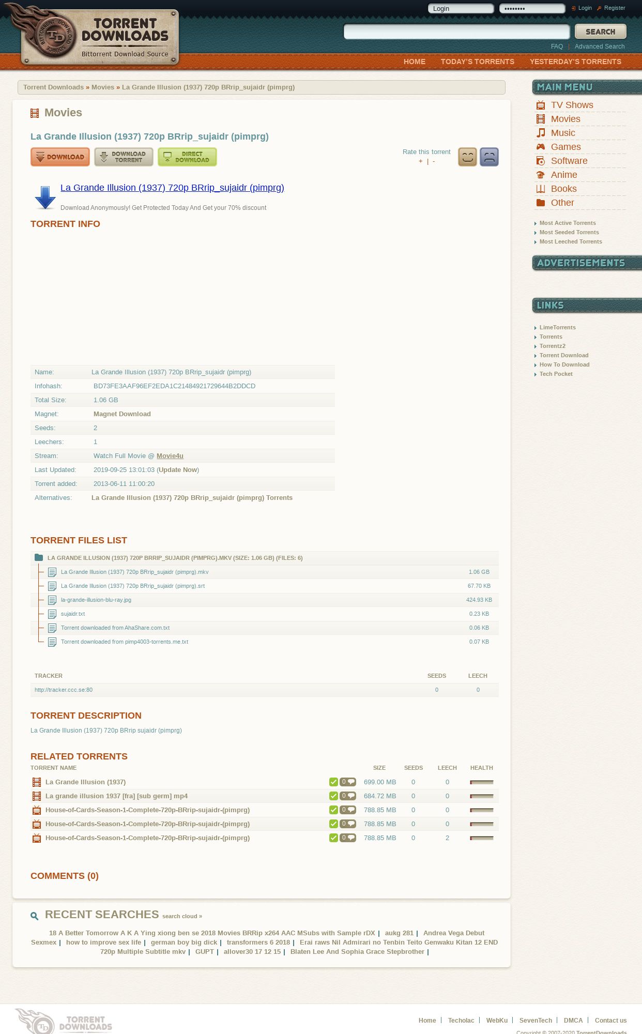Click la-grande-illusion-blu-ray.jpg file row

pyautogui.click(x=265, y=600)
